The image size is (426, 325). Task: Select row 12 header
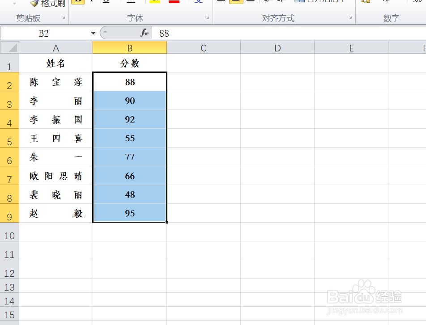9,269
